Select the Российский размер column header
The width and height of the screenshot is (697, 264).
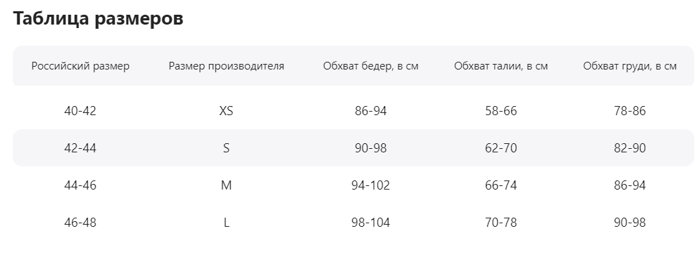click(x=80, y=66)
